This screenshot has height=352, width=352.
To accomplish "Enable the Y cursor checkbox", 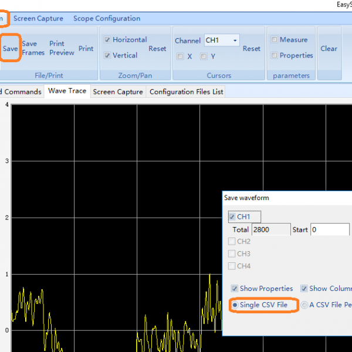I will pos(204,57).
